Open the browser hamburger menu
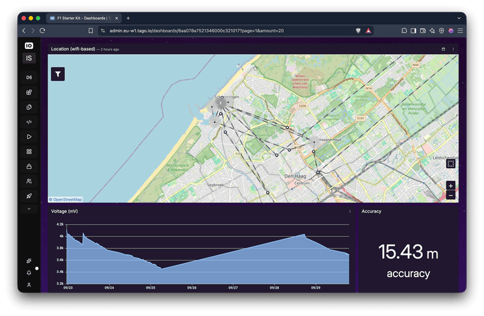 tap(460, 31)
